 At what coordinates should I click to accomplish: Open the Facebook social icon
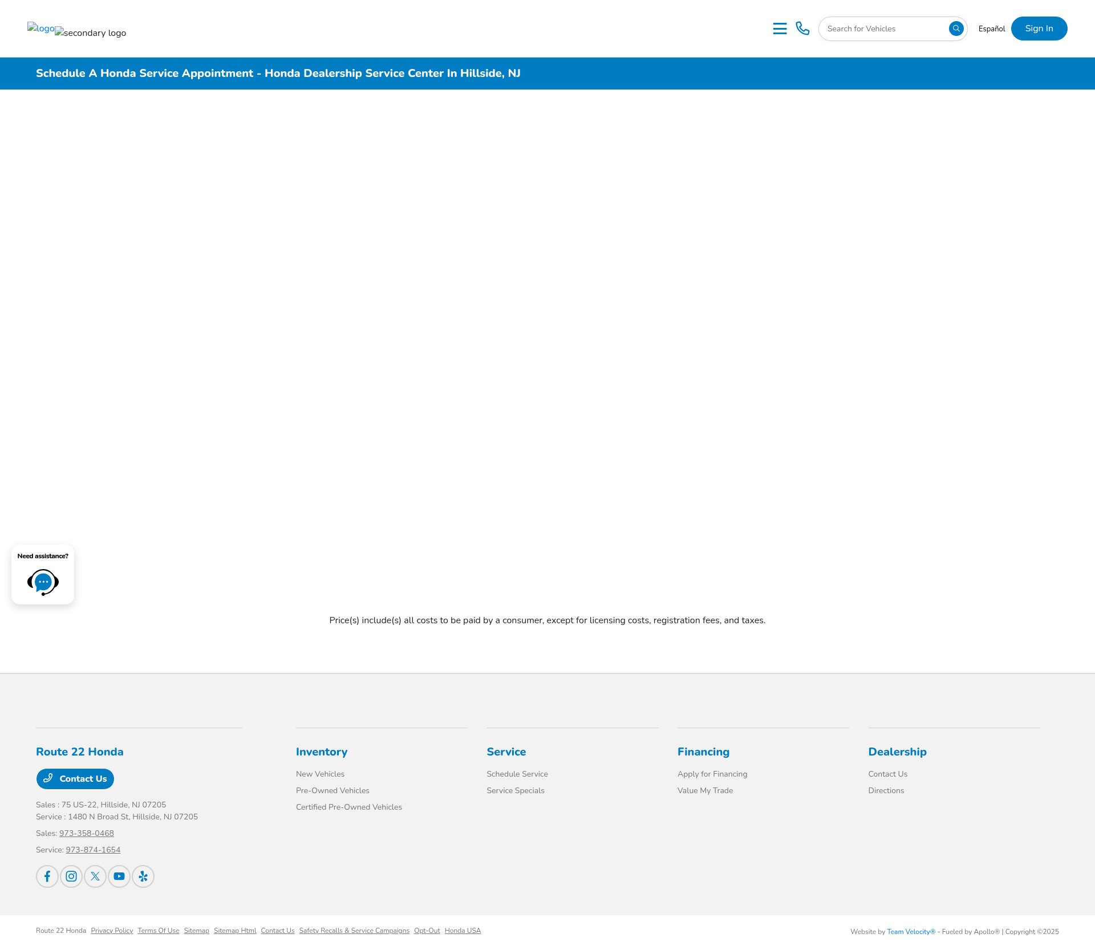(x=47, y=876)
